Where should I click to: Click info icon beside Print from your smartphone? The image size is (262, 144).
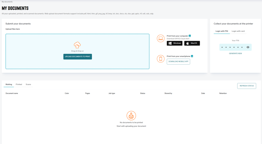click(192, 56)
